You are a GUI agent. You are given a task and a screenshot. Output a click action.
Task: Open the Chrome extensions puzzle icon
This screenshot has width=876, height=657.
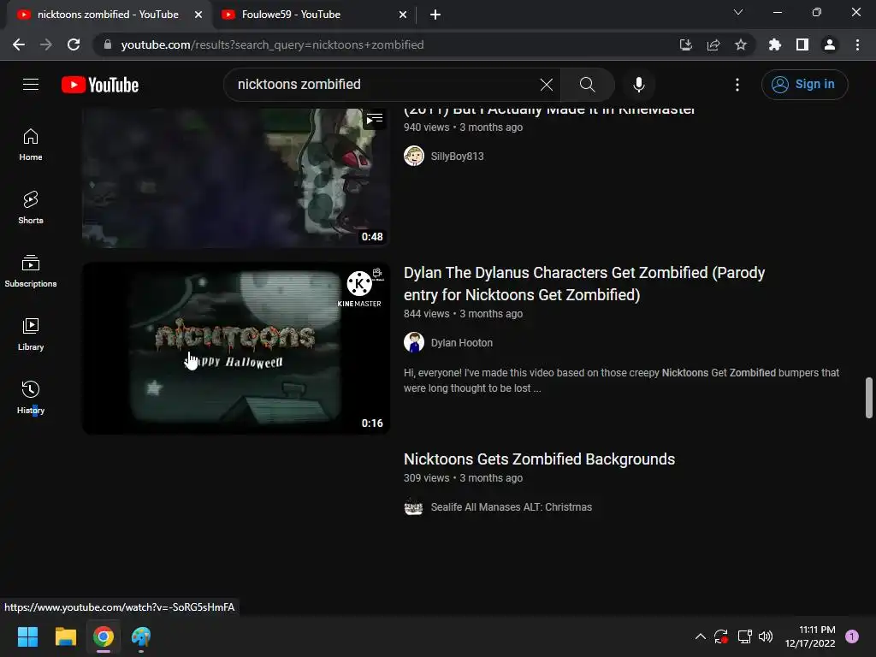click(x=774, y=44)
